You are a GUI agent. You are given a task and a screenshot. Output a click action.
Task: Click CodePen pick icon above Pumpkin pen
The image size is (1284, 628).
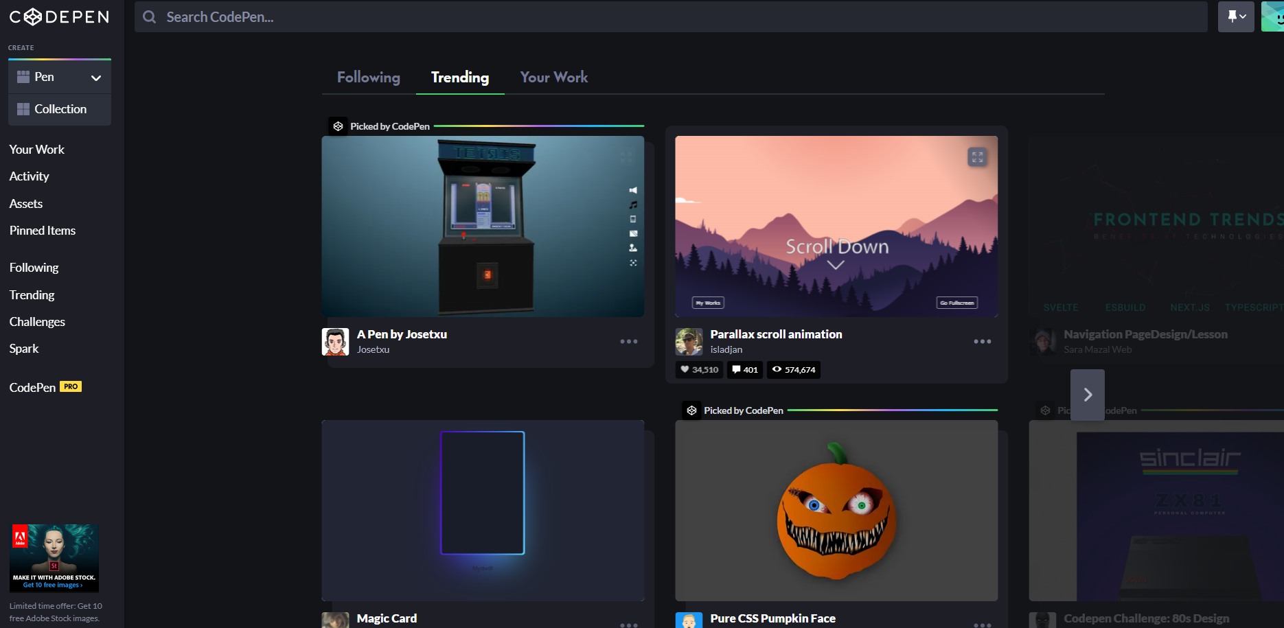(691, 410)
